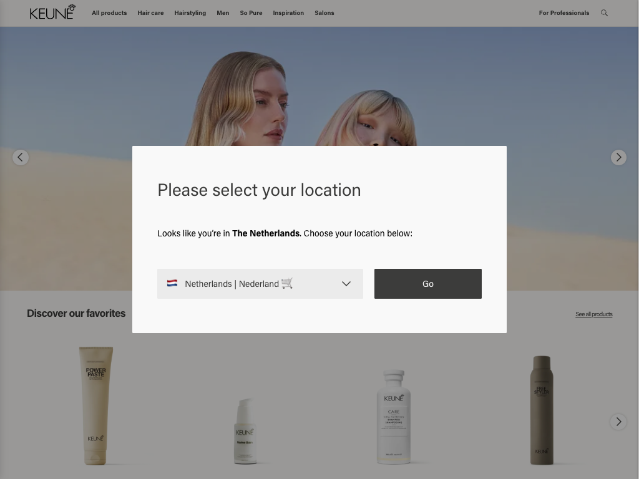Screen dimensions: 639x479
Task: Open the Care shampoo bottle product
Action: 394,416
